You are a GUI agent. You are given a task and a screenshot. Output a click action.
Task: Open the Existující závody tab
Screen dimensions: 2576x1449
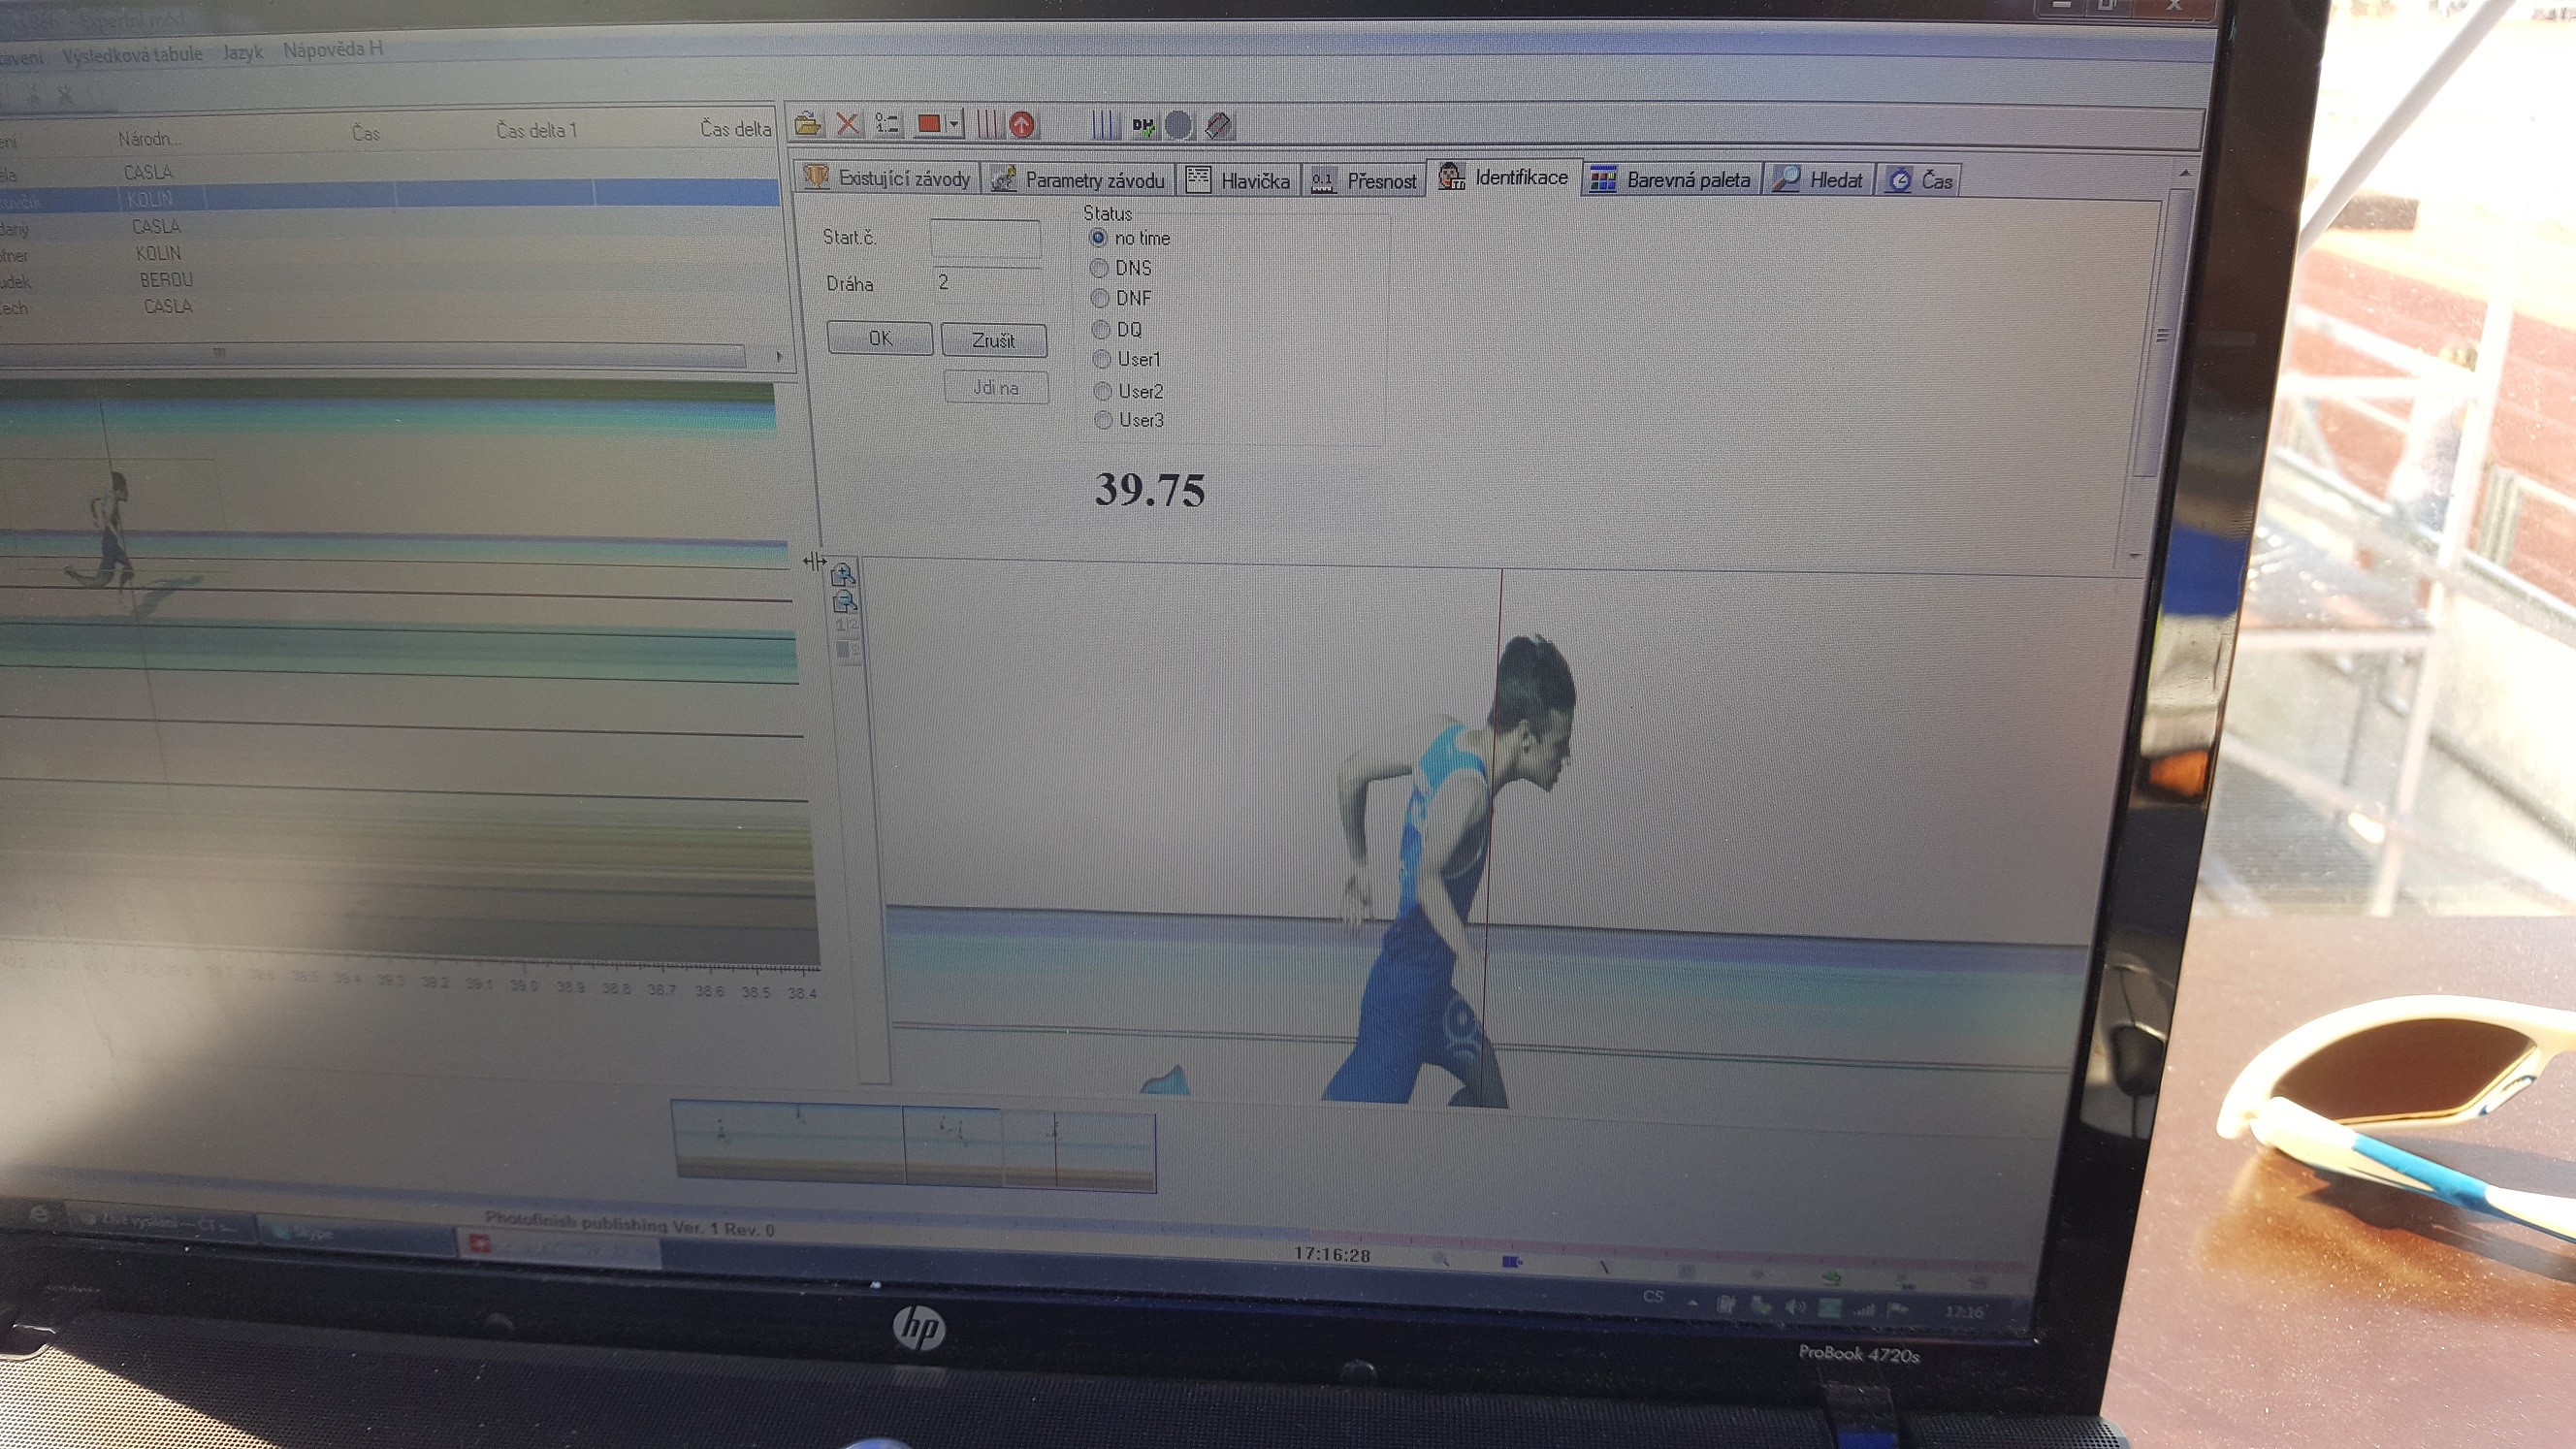point(888,178)
